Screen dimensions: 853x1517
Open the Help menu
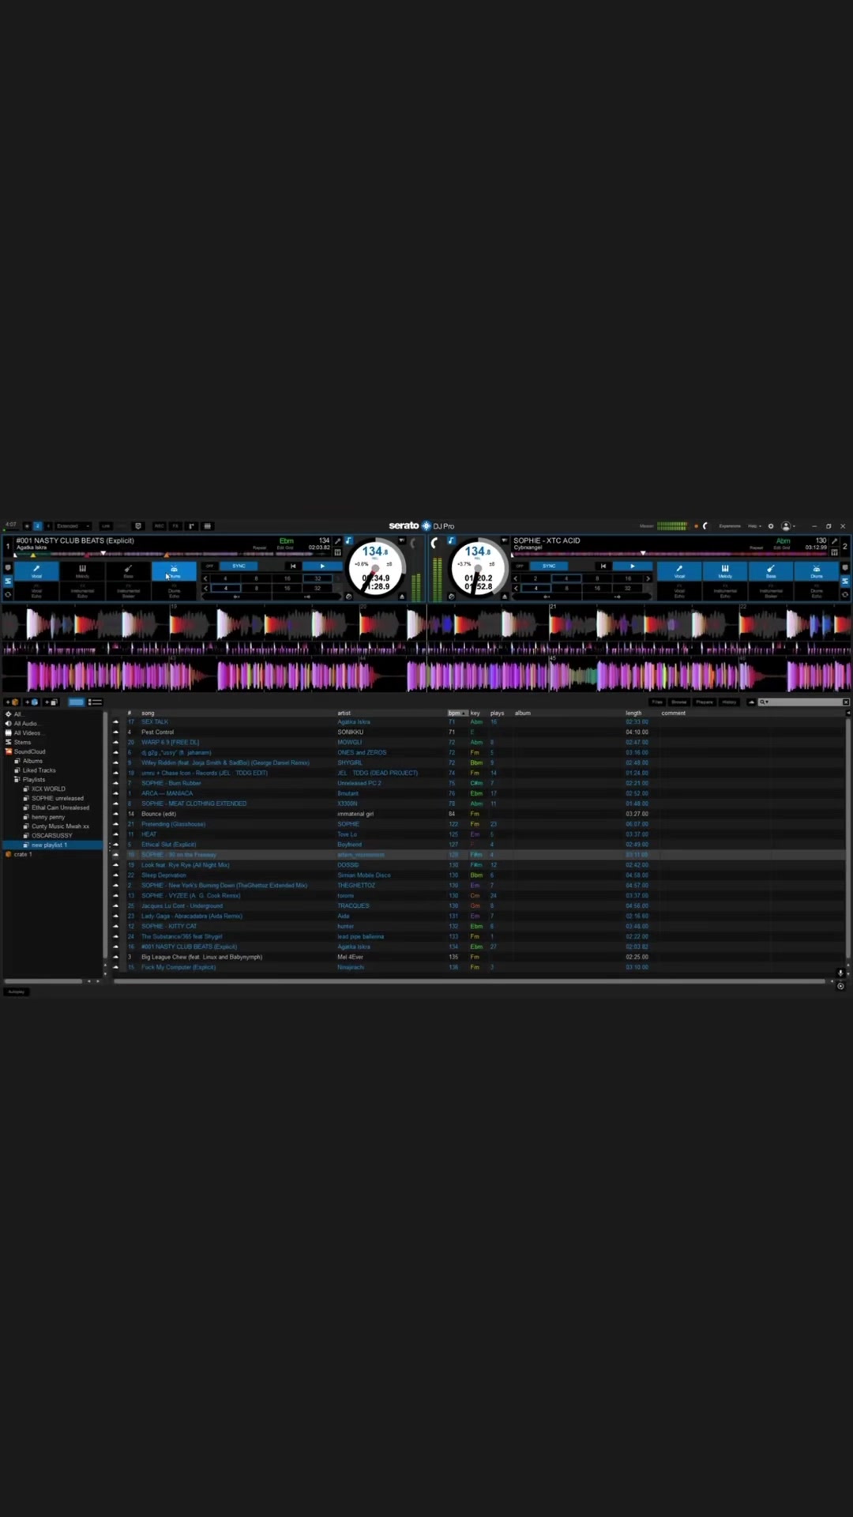point(754,526)
